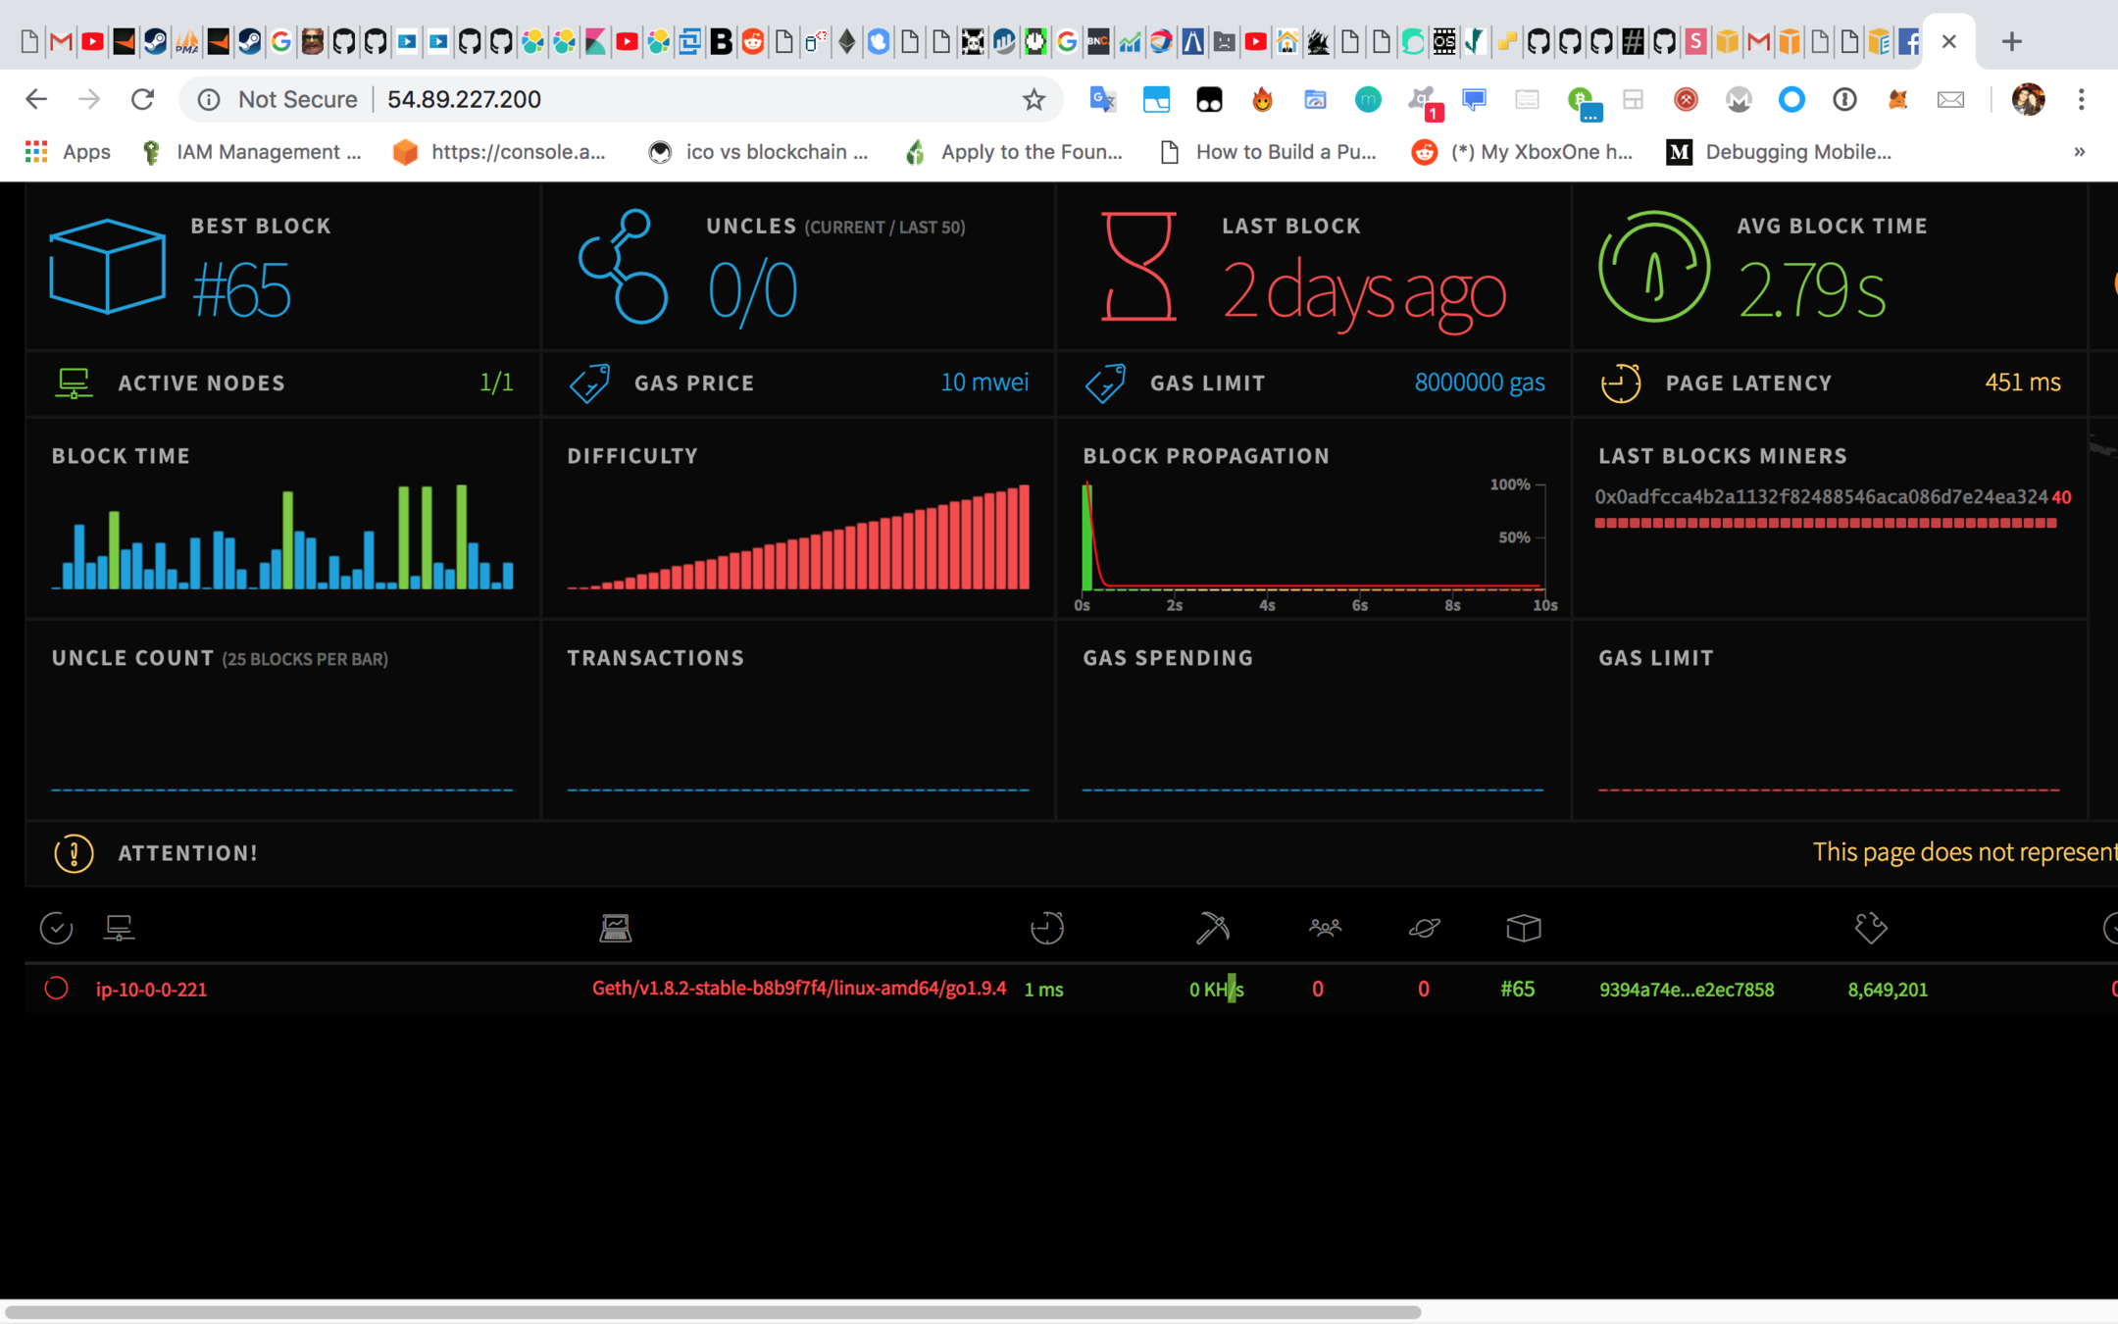
Task: Click the Google Translate extension icon
Action: pos(1102,99)
